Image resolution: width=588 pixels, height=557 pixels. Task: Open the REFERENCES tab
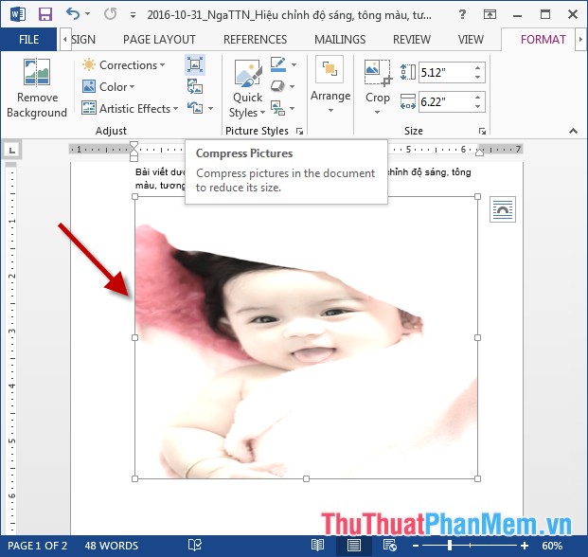255,39
